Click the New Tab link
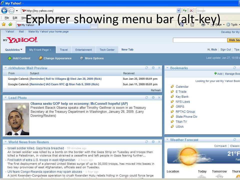 tap(127, 49)
